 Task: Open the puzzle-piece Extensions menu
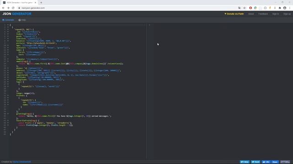(x=280, y=8)
